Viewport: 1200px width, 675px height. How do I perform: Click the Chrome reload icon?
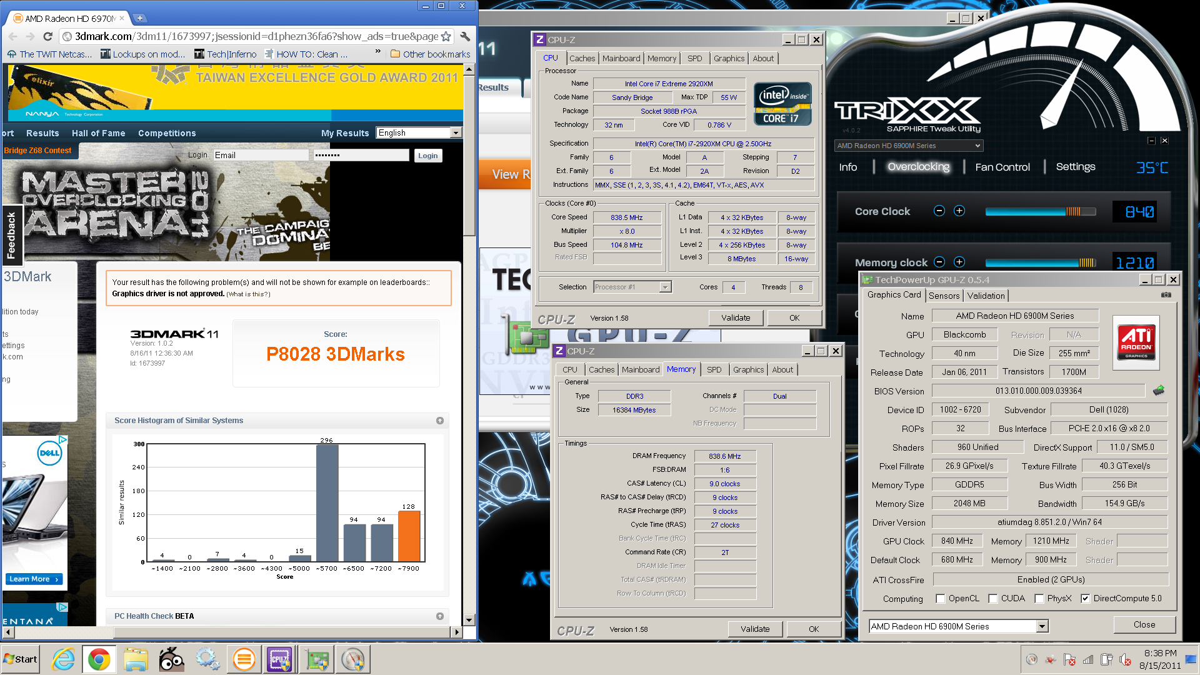click(x=47, y=36)
